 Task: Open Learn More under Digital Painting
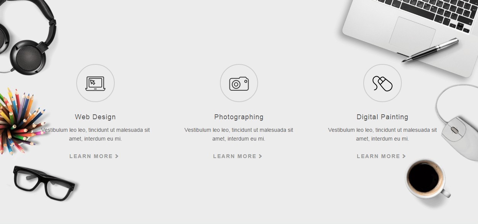tap(381, 156)
